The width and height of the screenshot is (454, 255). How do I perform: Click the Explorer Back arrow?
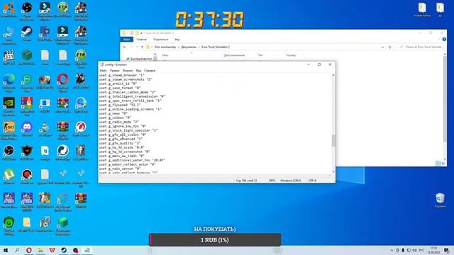[125, 47]
